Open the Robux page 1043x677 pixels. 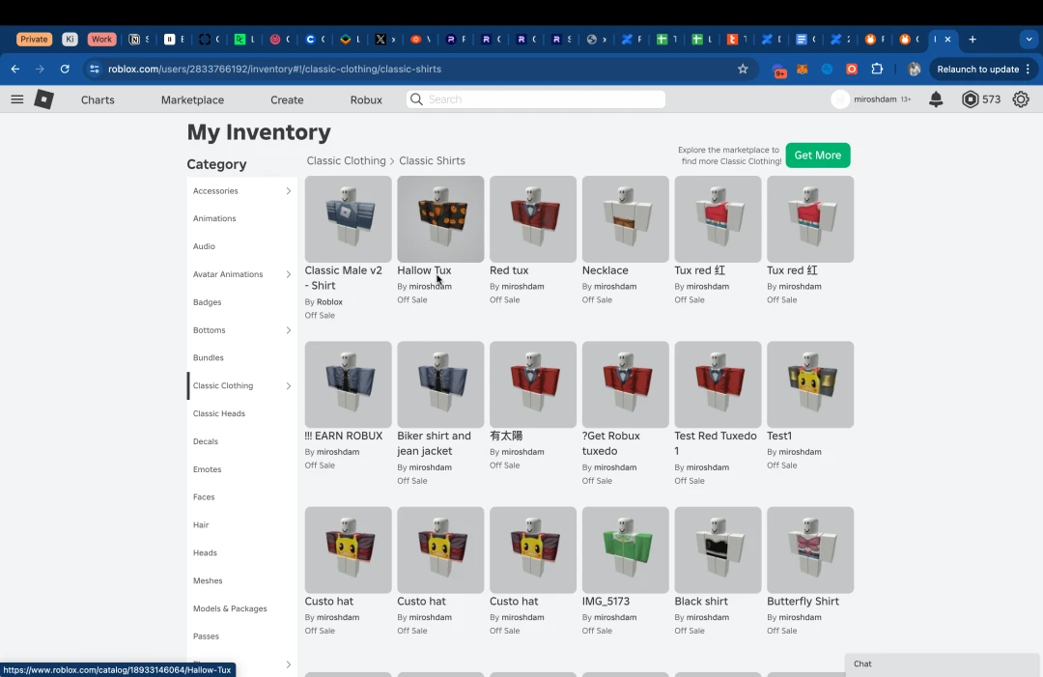(366, 99)
